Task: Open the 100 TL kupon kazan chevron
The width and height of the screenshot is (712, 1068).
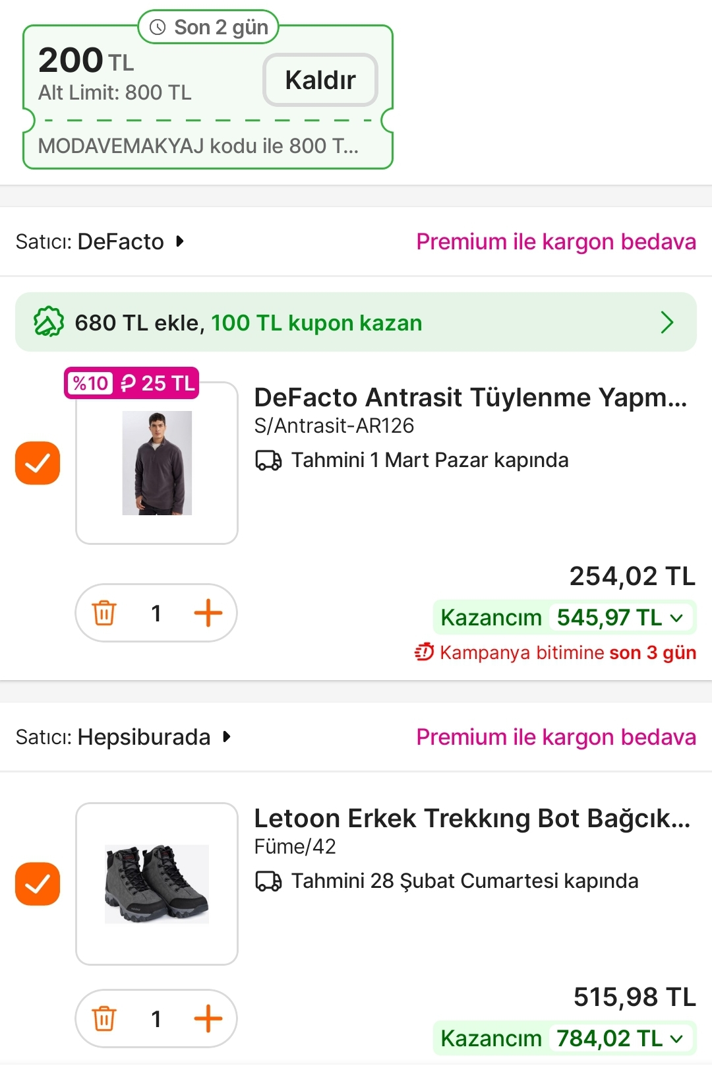Action: click(667, 323)
